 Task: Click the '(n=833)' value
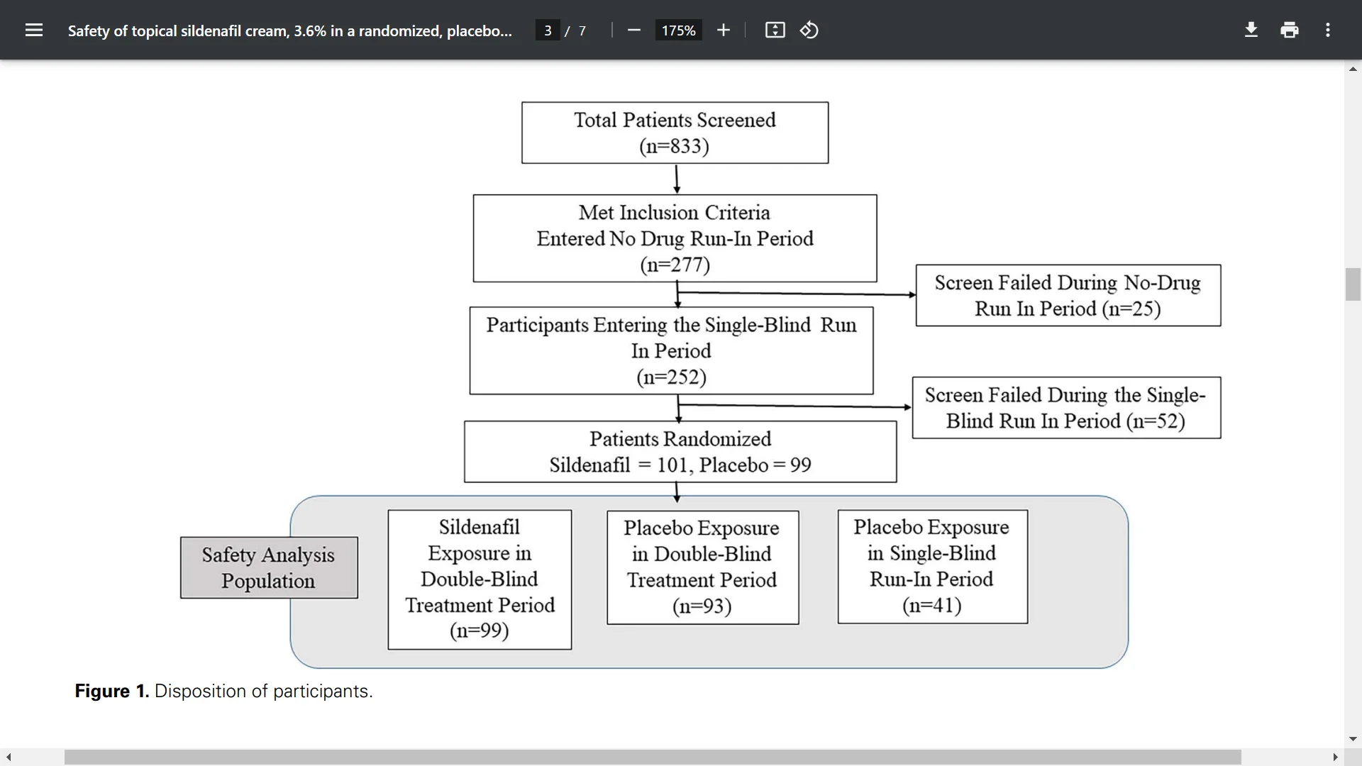675,146
